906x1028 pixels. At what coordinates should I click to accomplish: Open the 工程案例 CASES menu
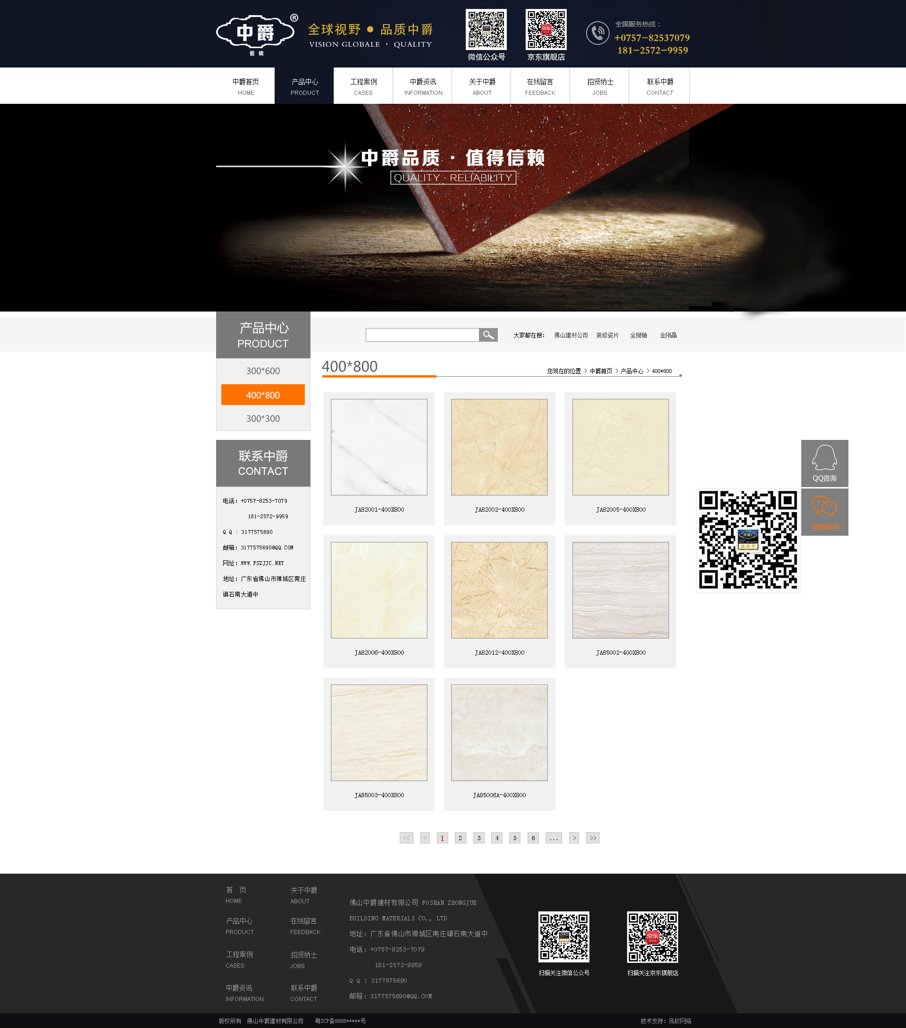click(x=363, y=86)
